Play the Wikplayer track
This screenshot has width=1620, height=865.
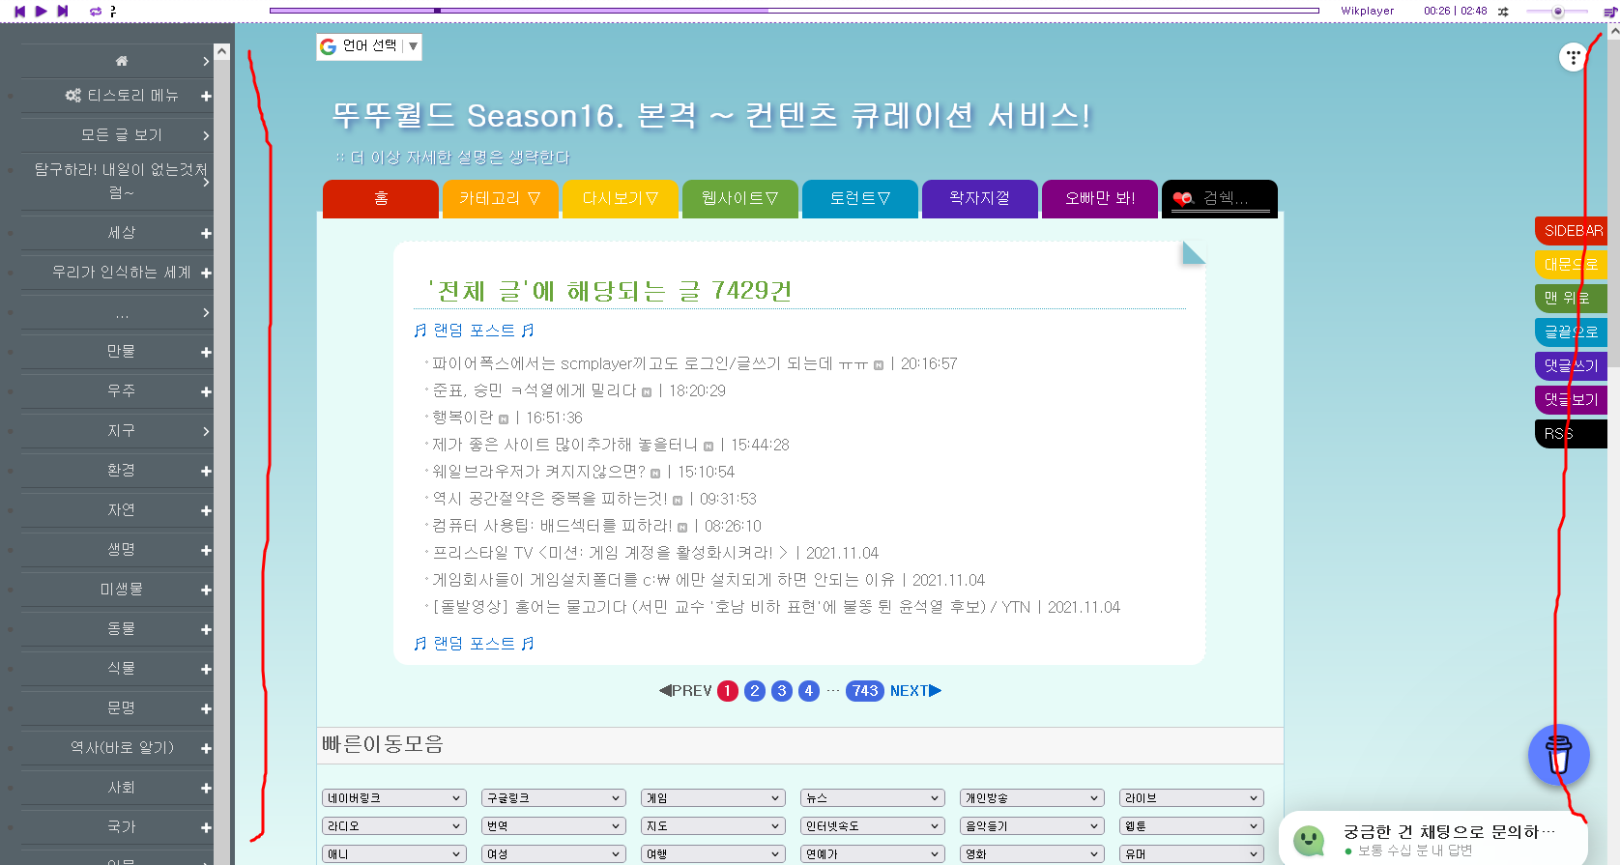tap(41, 11)
